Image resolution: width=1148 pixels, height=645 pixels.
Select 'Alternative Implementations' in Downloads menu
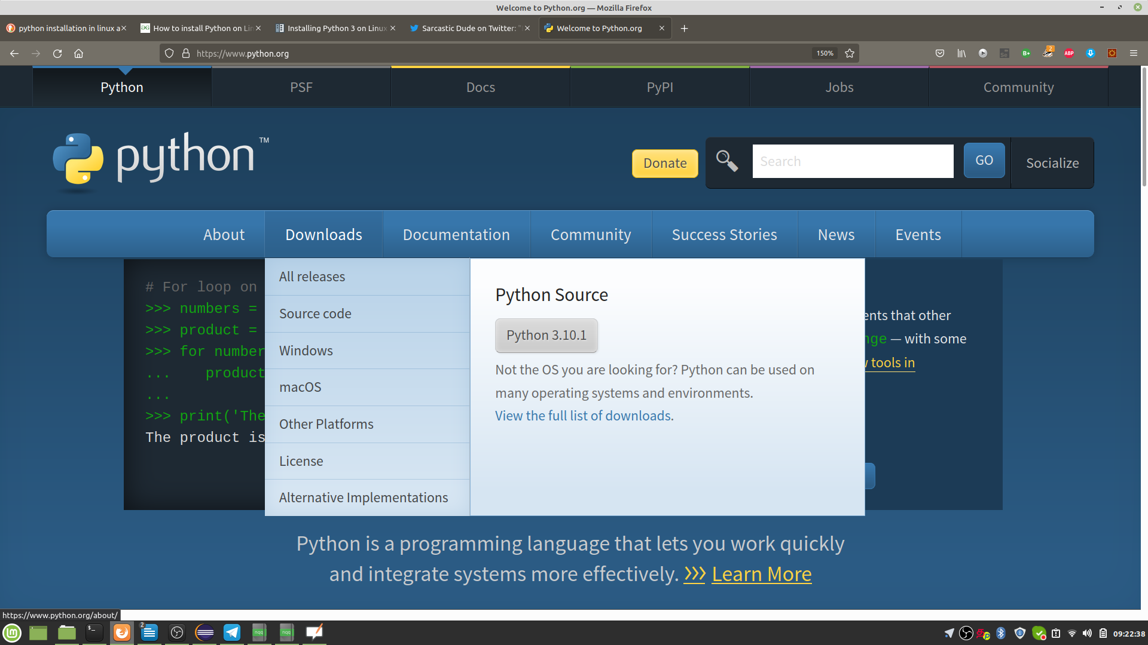(367, 497)
